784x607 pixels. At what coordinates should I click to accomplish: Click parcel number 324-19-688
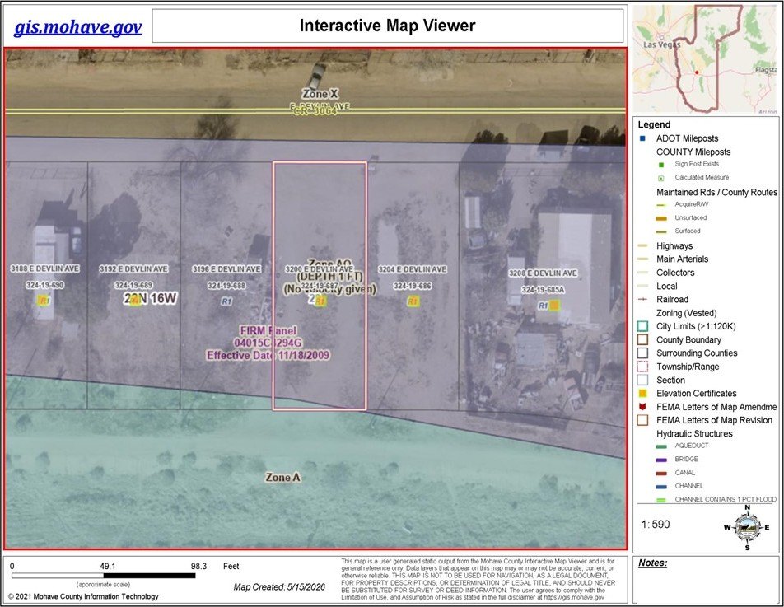coord(226,286)
